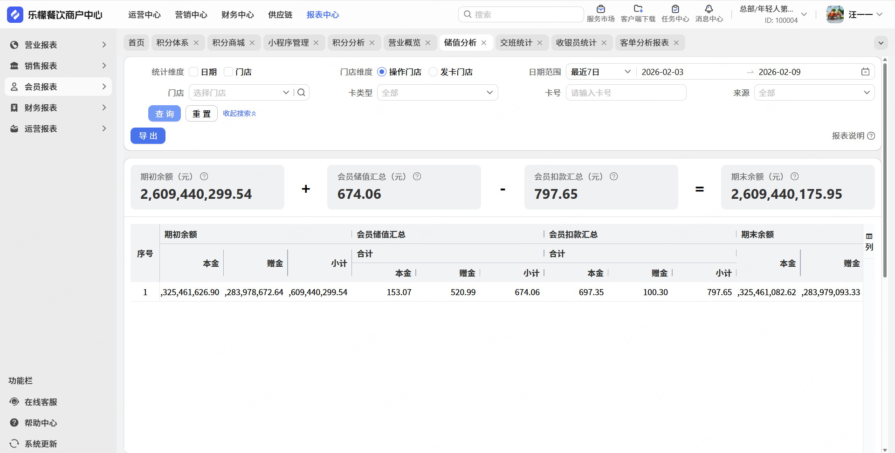Open 消息中心 notification bell
The width and height of the screenshot is (895, 453).
pos(709,9)
